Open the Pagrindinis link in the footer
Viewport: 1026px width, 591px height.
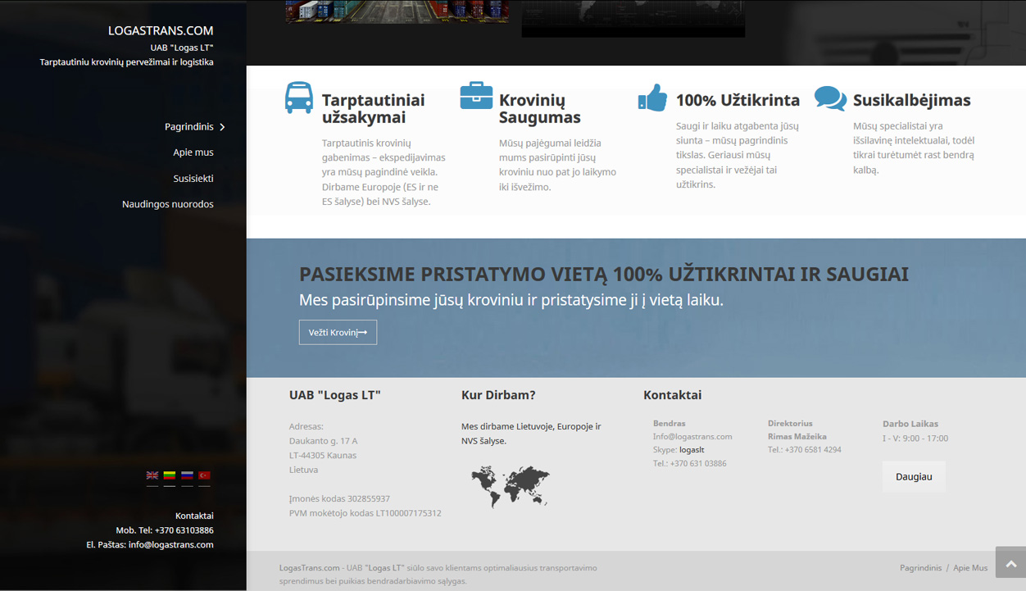click(920, 567)
